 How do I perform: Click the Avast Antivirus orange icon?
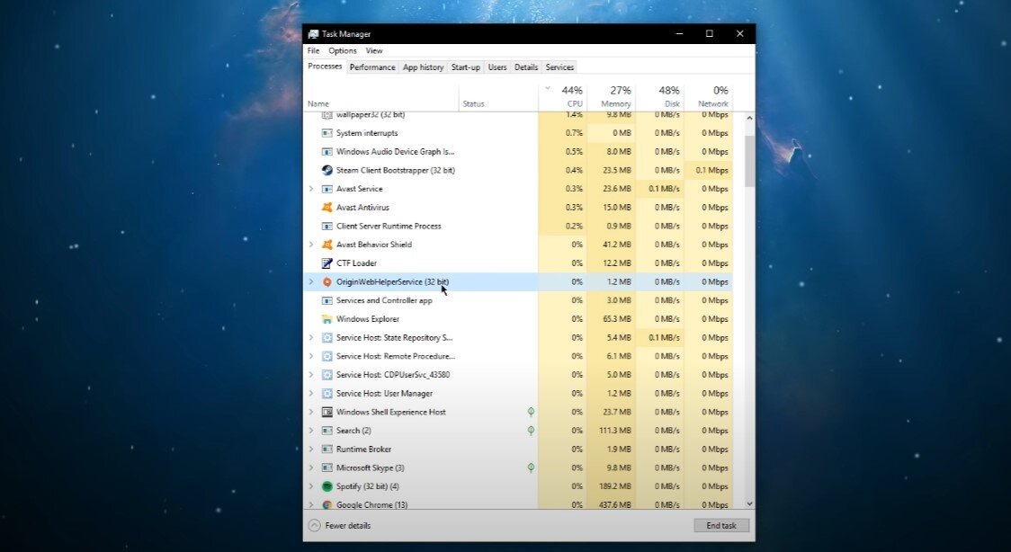327,208
